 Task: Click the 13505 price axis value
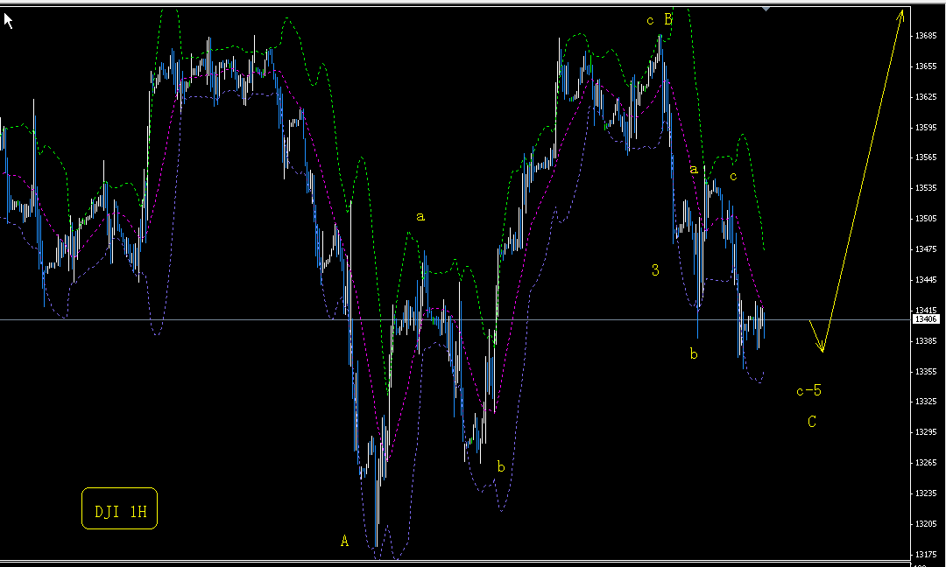[x=926, y=219]
